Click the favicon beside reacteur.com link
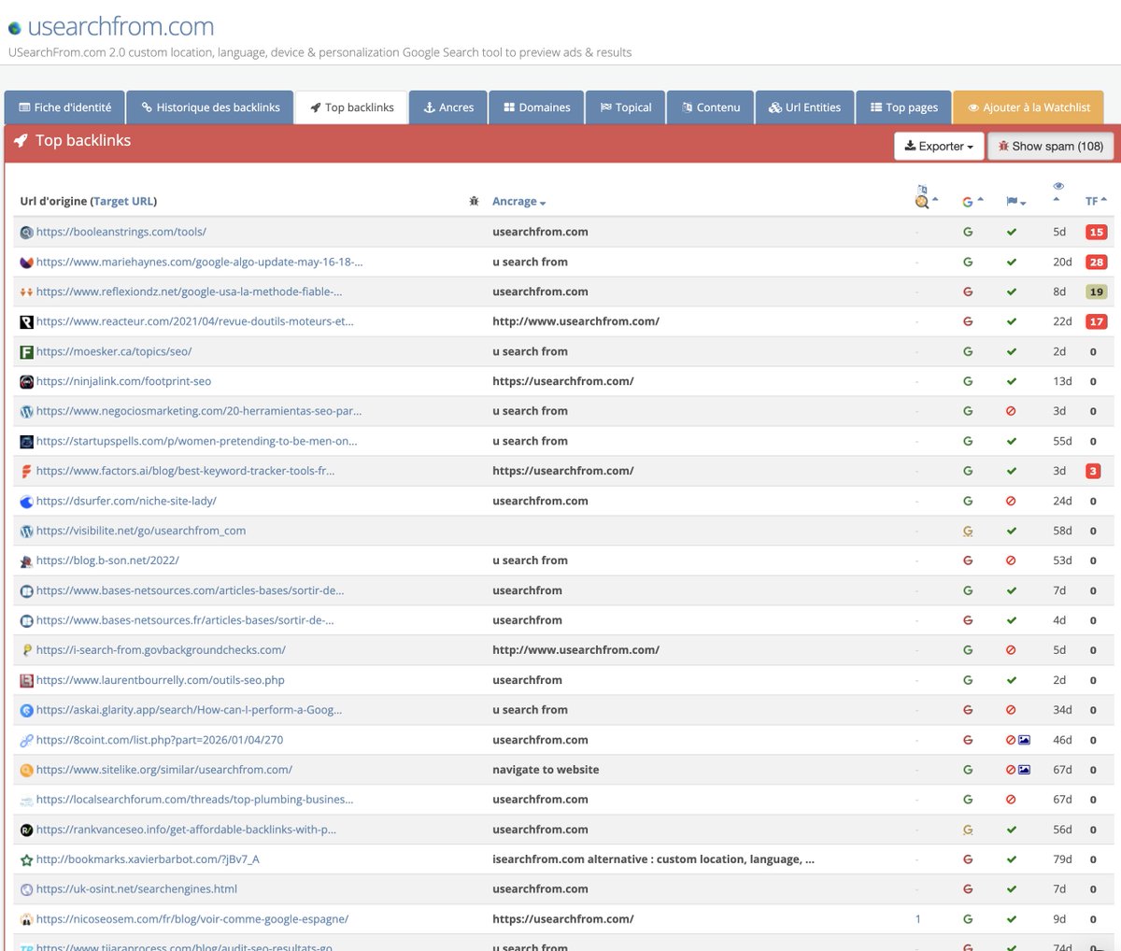 tap(26, 321)
